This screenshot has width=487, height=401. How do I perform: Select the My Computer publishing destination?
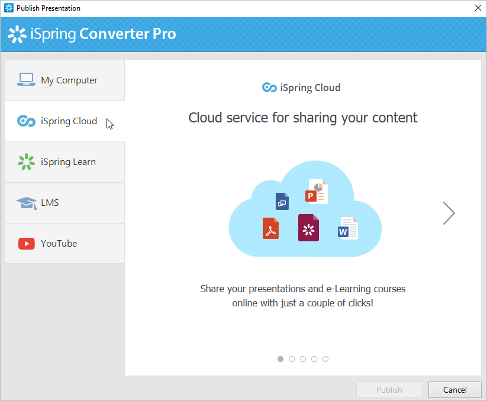pos(65,80)
